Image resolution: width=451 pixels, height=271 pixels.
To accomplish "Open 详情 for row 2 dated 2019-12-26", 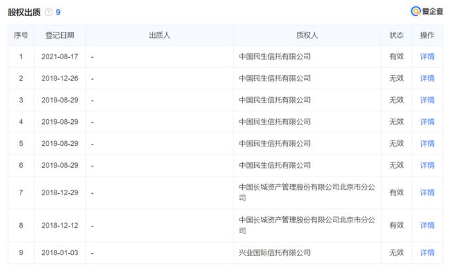I will pos(427,79).
